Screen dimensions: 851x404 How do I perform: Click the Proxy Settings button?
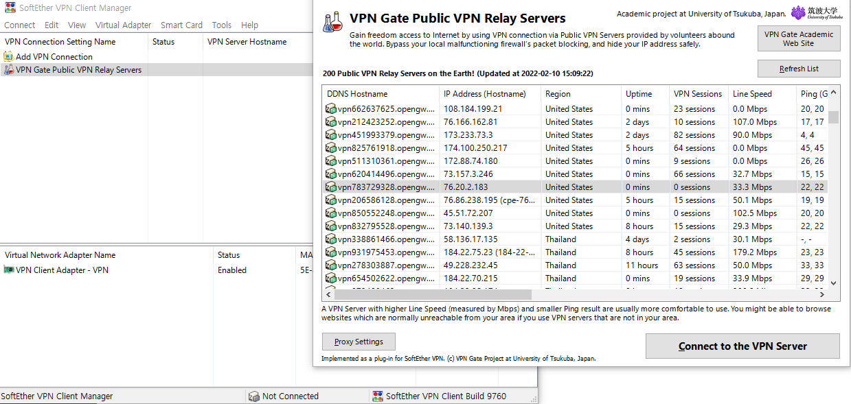coord(359,342)
